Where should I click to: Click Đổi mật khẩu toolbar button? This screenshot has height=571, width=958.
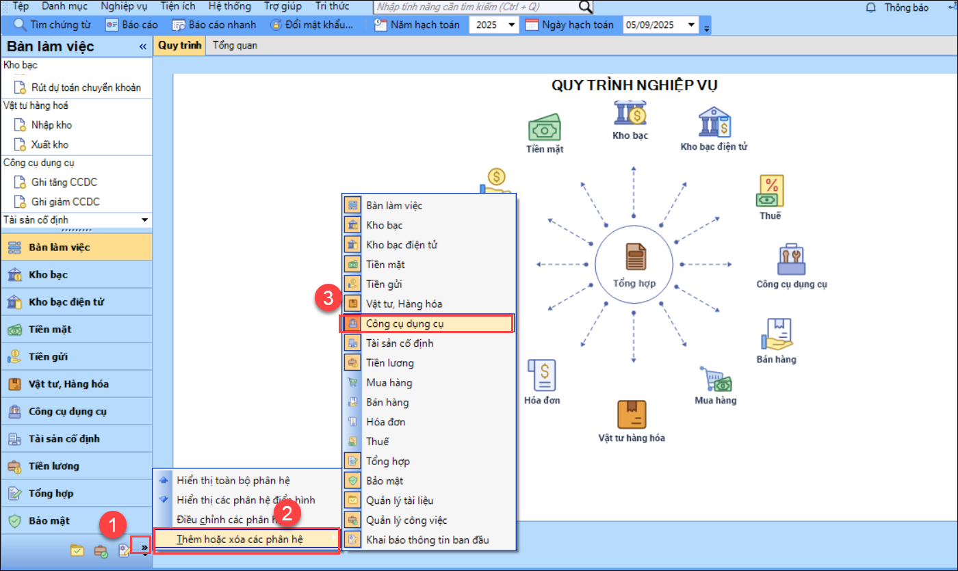coord(312,25)
